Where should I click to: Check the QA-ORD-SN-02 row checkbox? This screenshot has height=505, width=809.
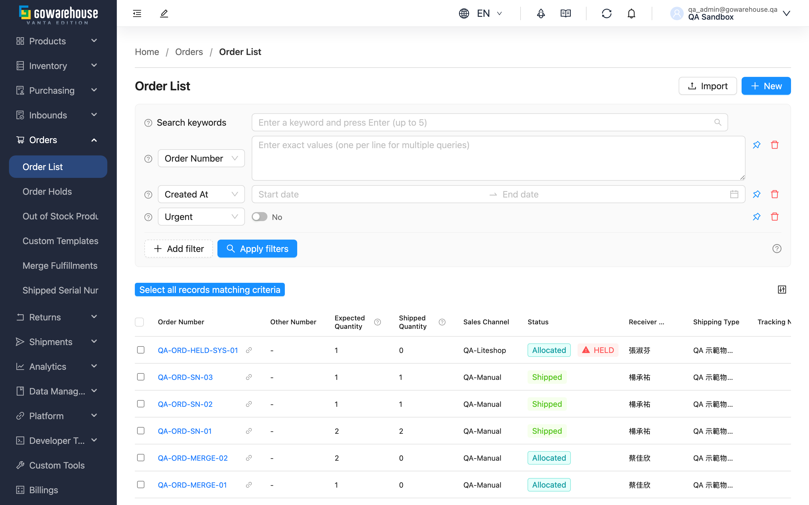coord(141,404)
